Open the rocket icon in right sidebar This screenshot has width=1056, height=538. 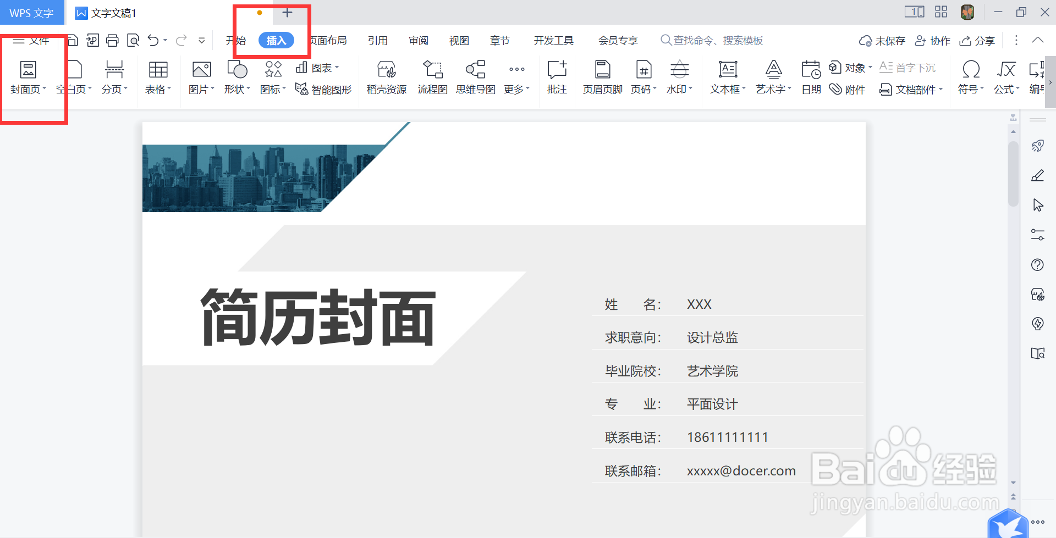[x=1038, y=146]
